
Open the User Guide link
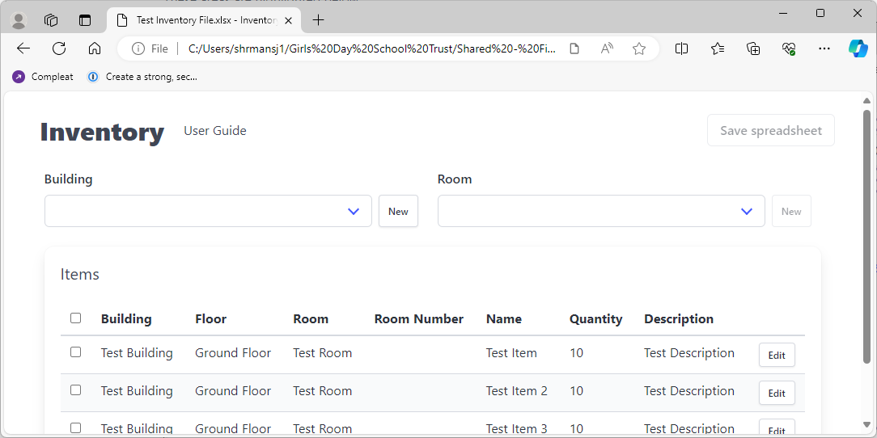[x=215, y=131]
